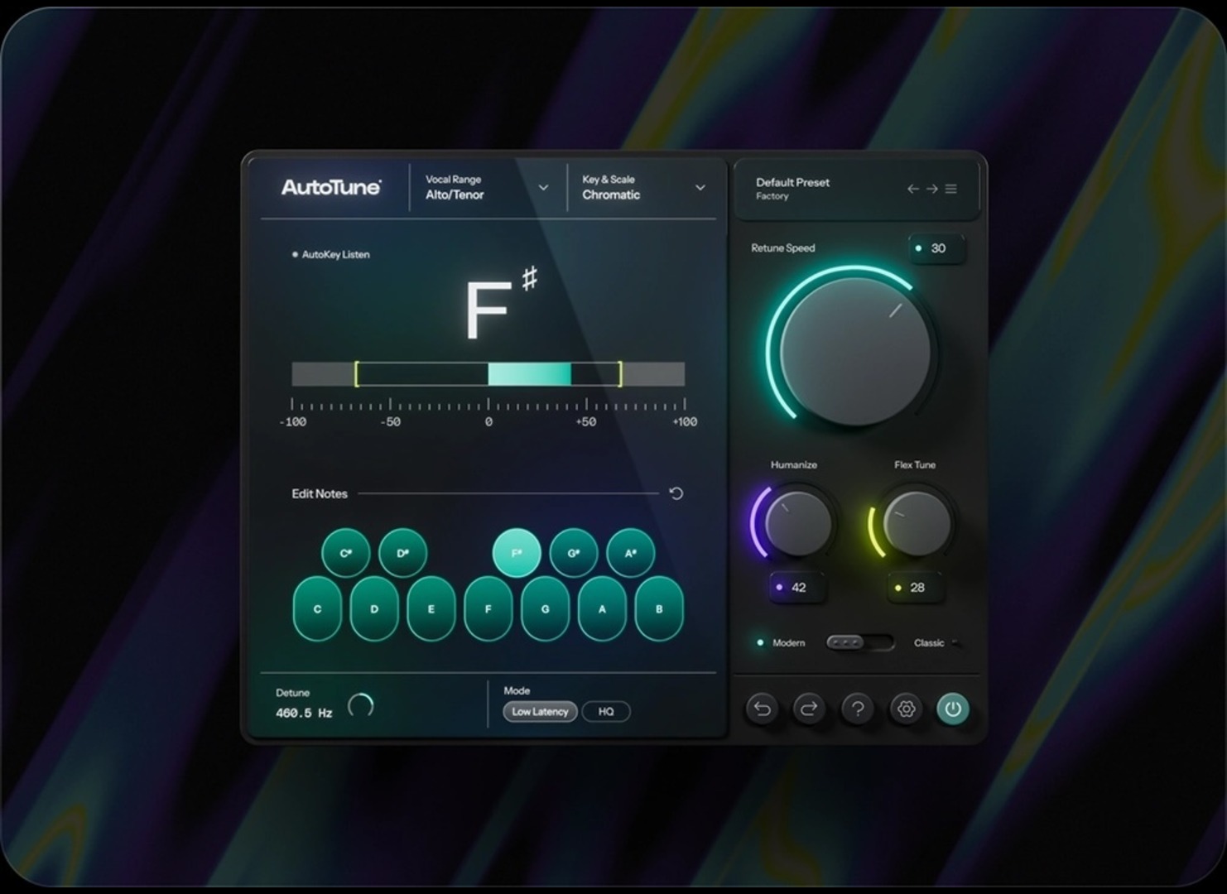Click the redo arrow button
The height and width of the screenshot is (894, 1227).
pos(809,709)
